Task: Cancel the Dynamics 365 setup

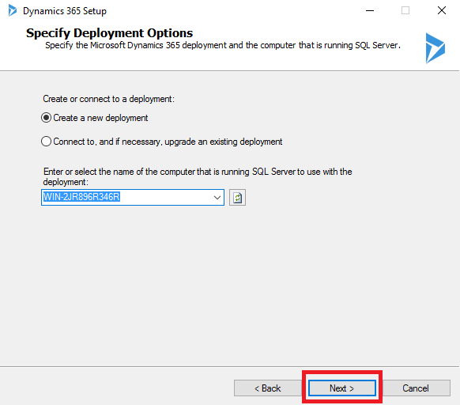Action: click(416, 388)
